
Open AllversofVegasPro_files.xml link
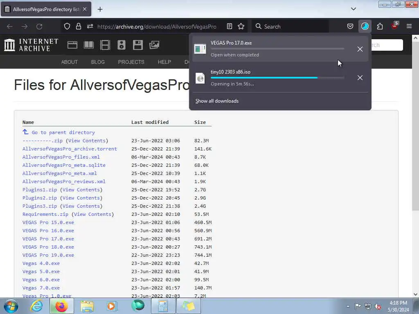[61, 157]
